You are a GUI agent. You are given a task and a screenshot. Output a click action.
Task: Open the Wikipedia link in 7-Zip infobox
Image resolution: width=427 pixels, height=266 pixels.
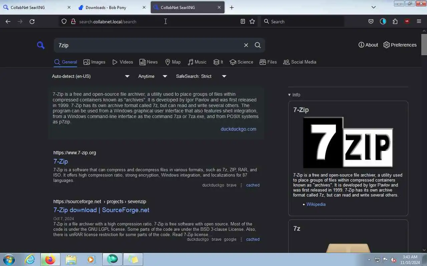point(316,204)
